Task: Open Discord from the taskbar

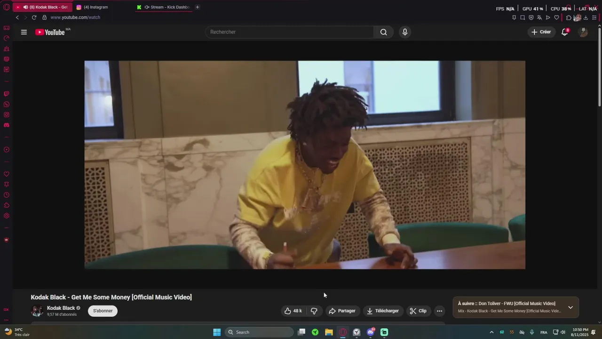Action: coord(371,332)
